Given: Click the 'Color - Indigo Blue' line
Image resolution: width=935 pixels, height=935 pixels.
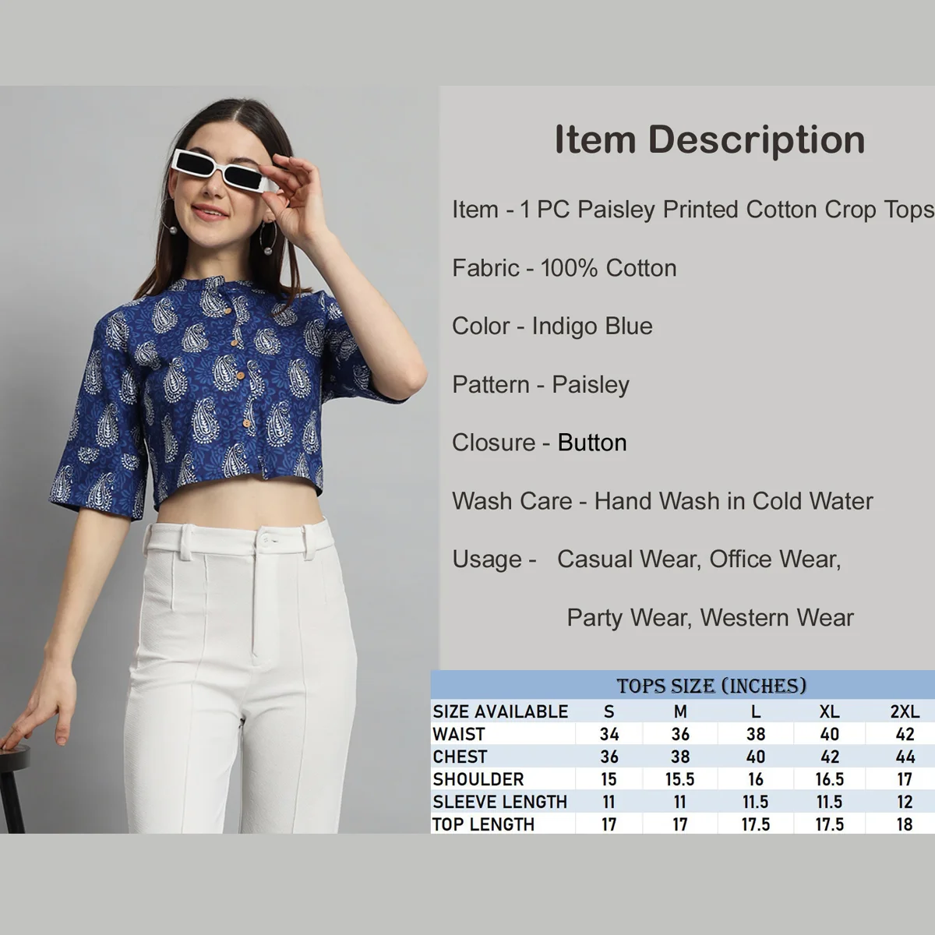Looking at the screenshot, I should [552, 326].
